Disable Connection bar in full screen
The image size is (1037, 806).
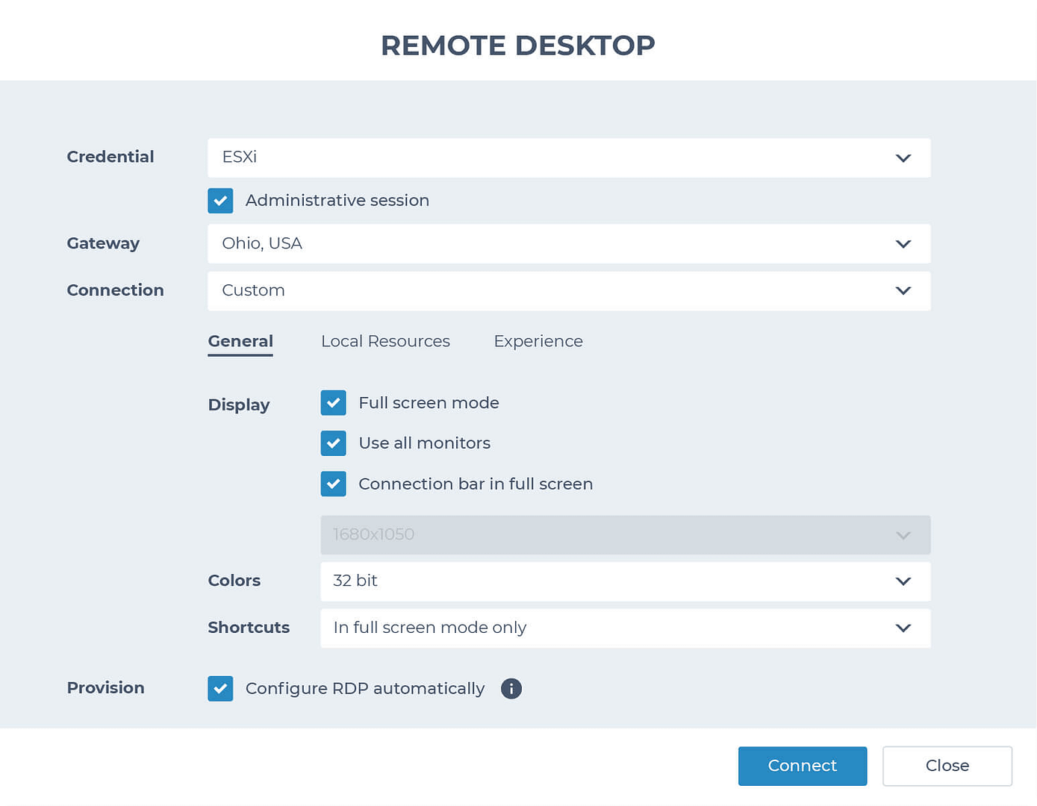click(x=333, y=484)
